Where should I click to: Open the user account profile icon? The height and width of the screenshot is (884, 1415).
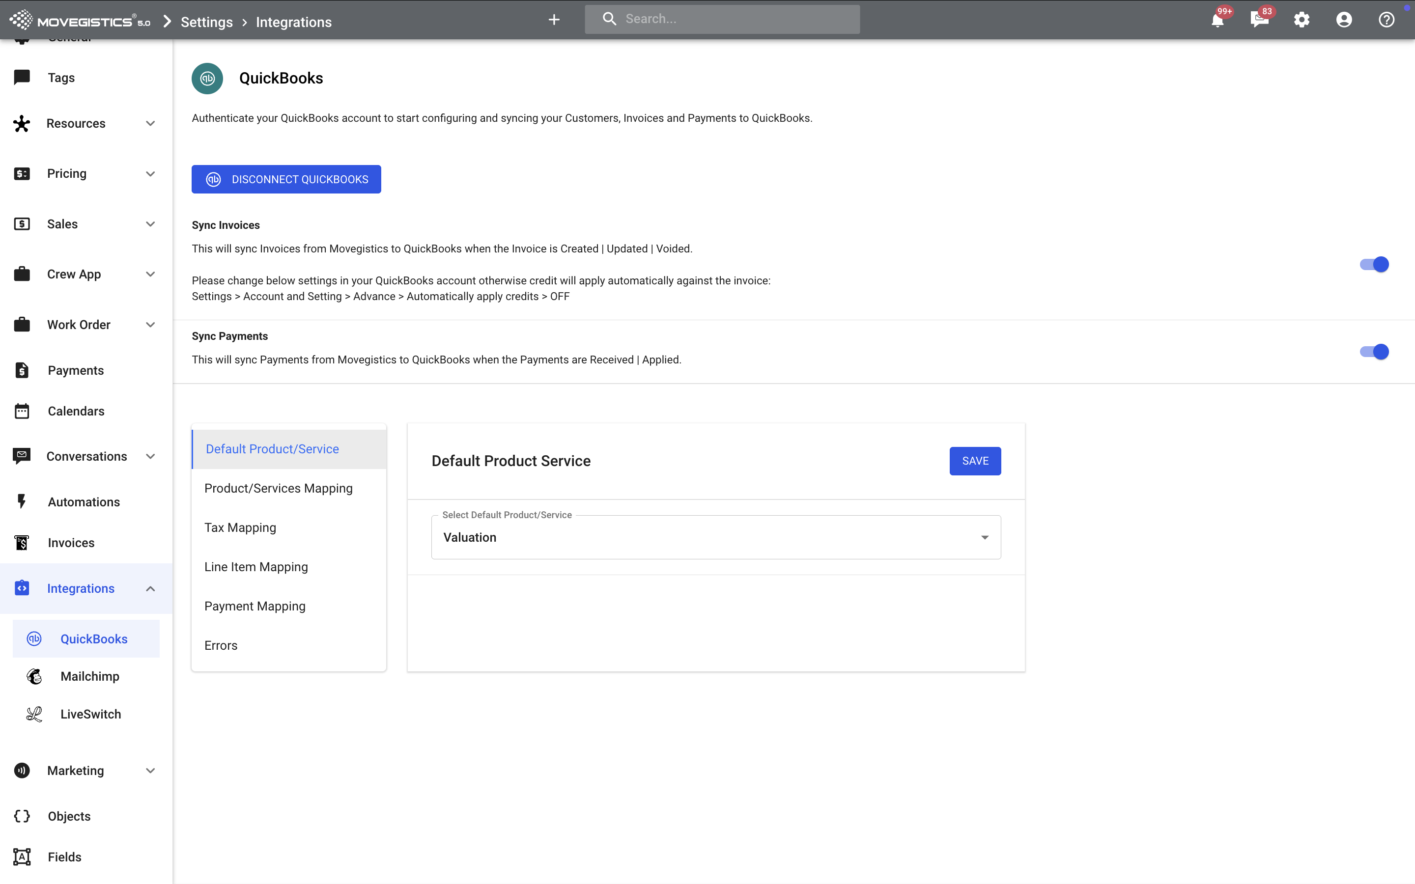1344,20
